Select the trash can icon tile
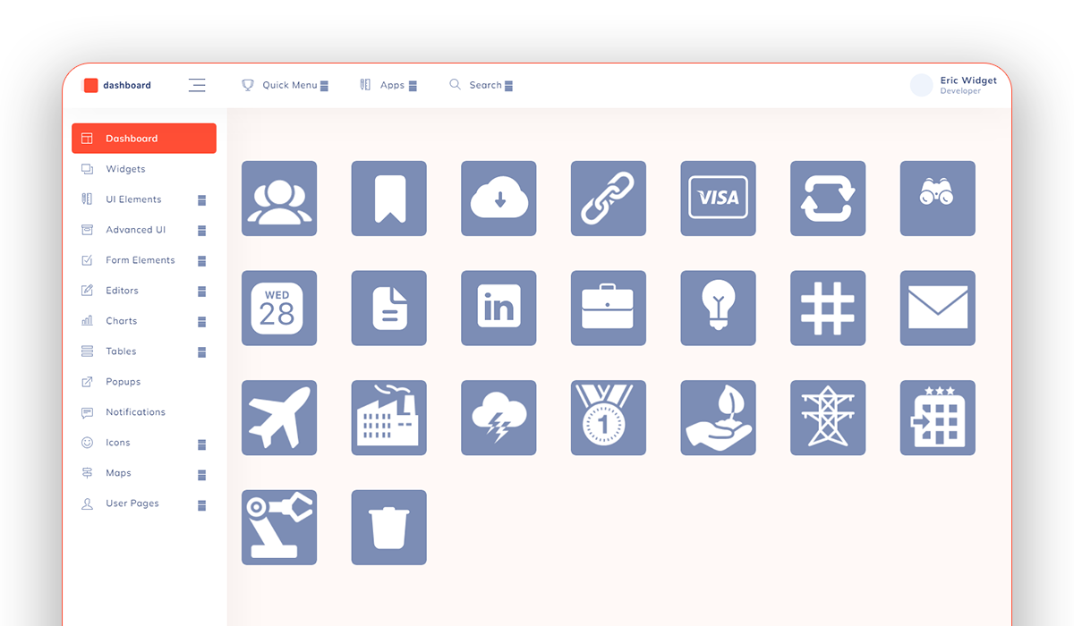 [x=388, y=527]
